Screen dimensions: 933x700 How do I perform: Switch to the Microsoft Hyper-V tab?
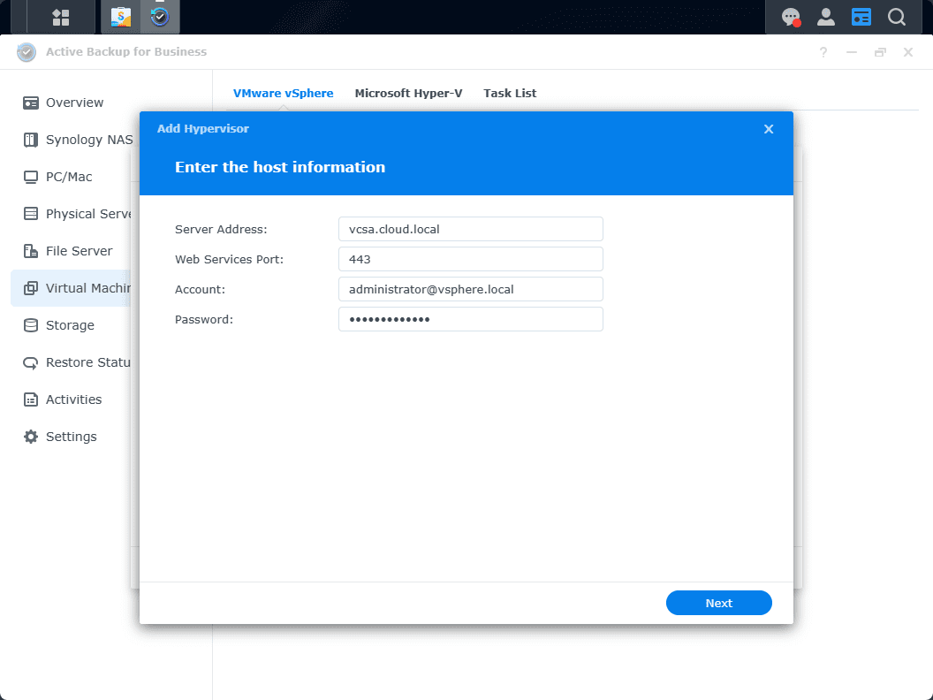pyautogui.click(x=408, y=94)
